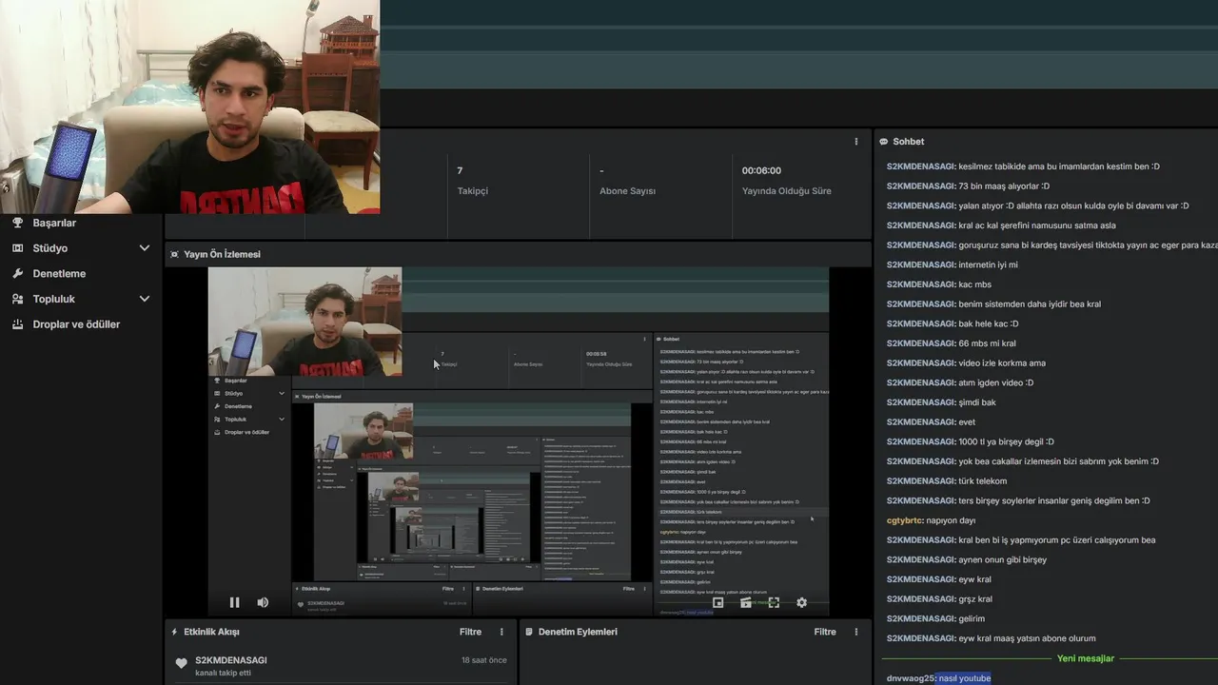The width and height of the screenshot is (1218, 685).
Task: Click the chat message 'türk telekom'
Action: (x=982, y=481)
